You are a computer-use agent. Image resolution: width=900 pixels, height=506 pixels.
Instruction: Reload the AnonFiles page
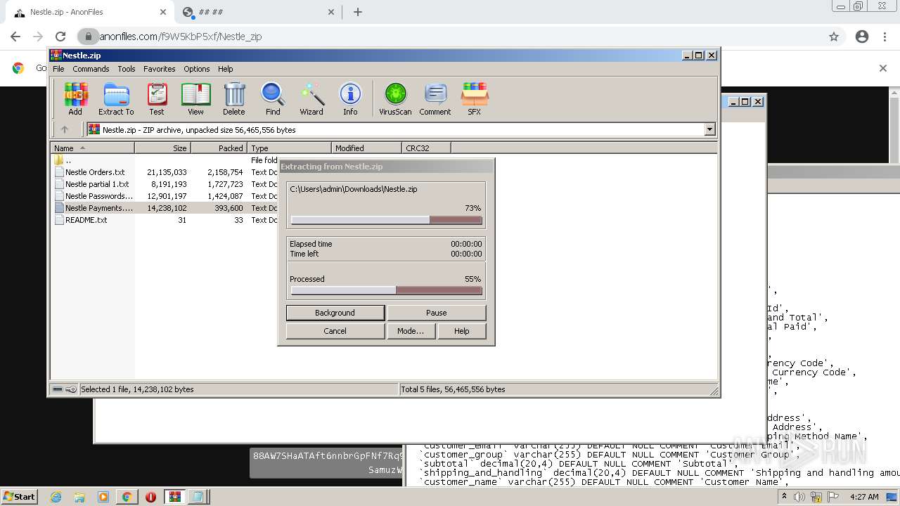(60, 37)
